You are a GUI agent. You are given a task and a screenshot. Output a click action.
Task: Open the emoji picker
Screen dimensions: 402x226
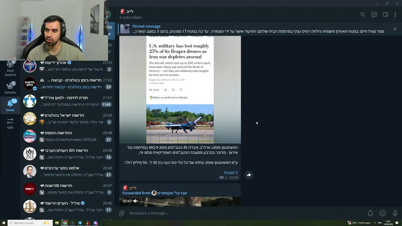(x=383, y=213)
